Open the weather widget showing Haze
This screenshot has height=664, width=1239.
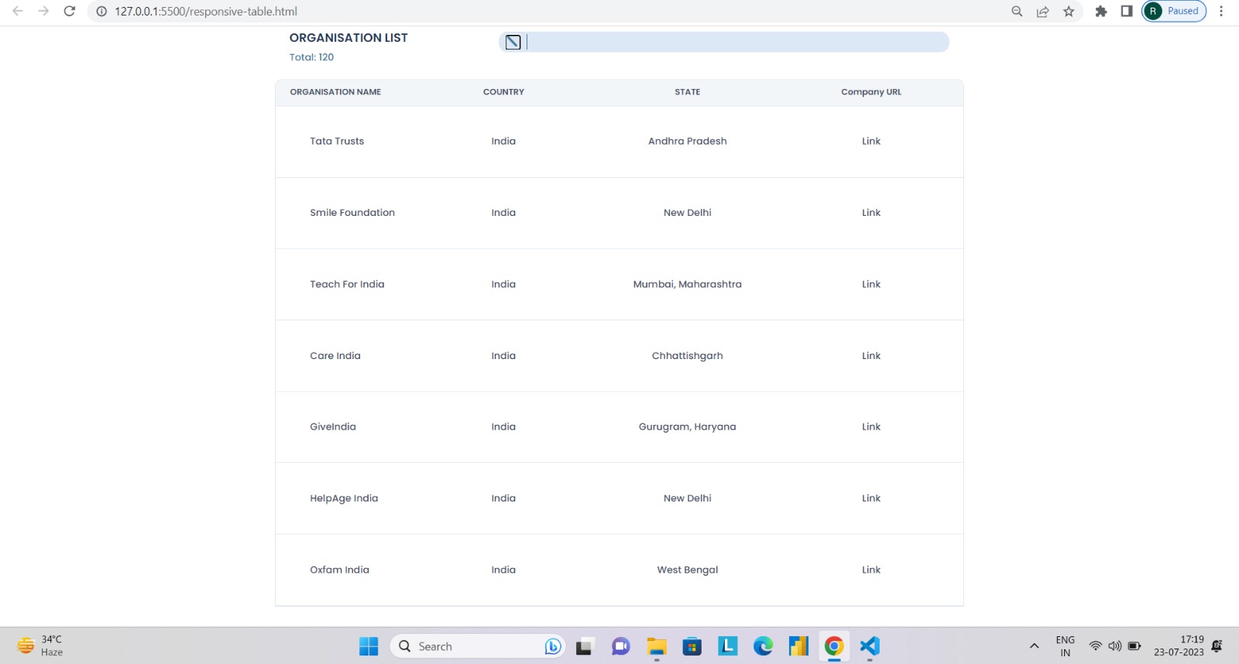pos(40,646)
